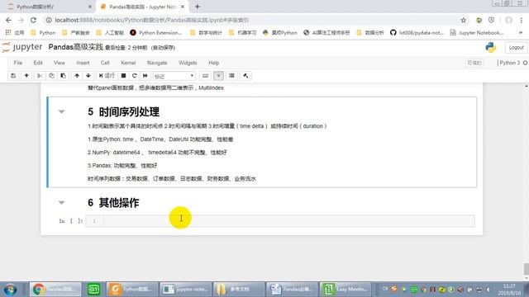
Task: Open the File menu
Action: coord(18,63)
